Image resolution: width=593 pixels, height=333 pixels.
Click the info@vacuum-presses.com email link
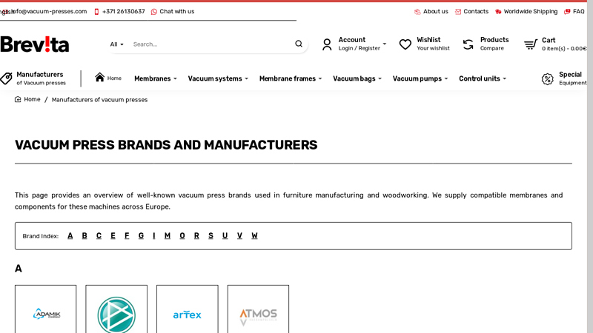pyautogui.click(x=49, y=12)
